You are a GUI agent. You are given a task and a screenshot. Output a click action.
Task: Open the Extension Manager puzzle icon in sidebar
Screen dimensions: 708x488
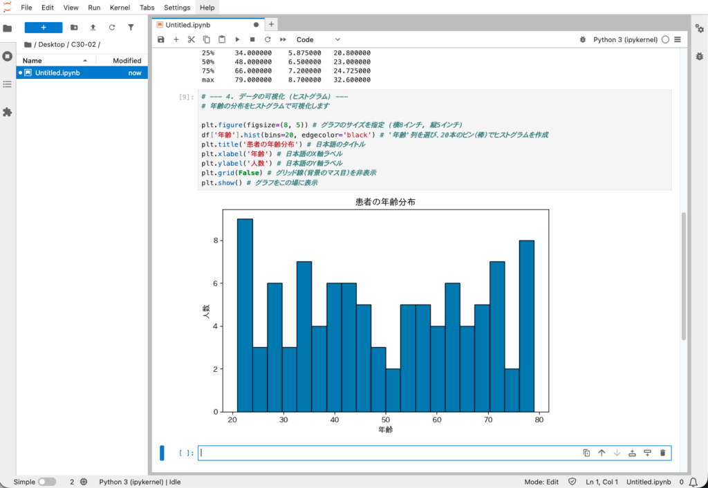click(8, 111)
